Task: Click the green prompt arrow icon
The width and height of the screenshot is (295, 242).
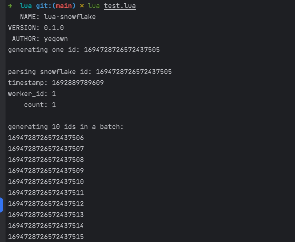Action: click(x=10, y=6)
